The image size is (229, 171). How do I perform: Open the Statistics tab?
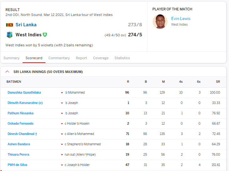click(x=122, y=58)
